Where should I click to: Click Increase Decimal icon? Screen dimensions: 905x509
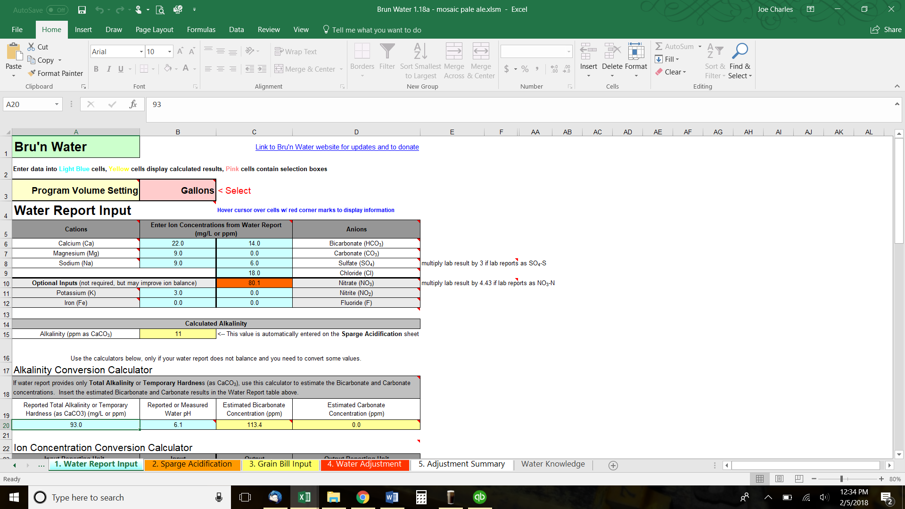pos(554,69)
